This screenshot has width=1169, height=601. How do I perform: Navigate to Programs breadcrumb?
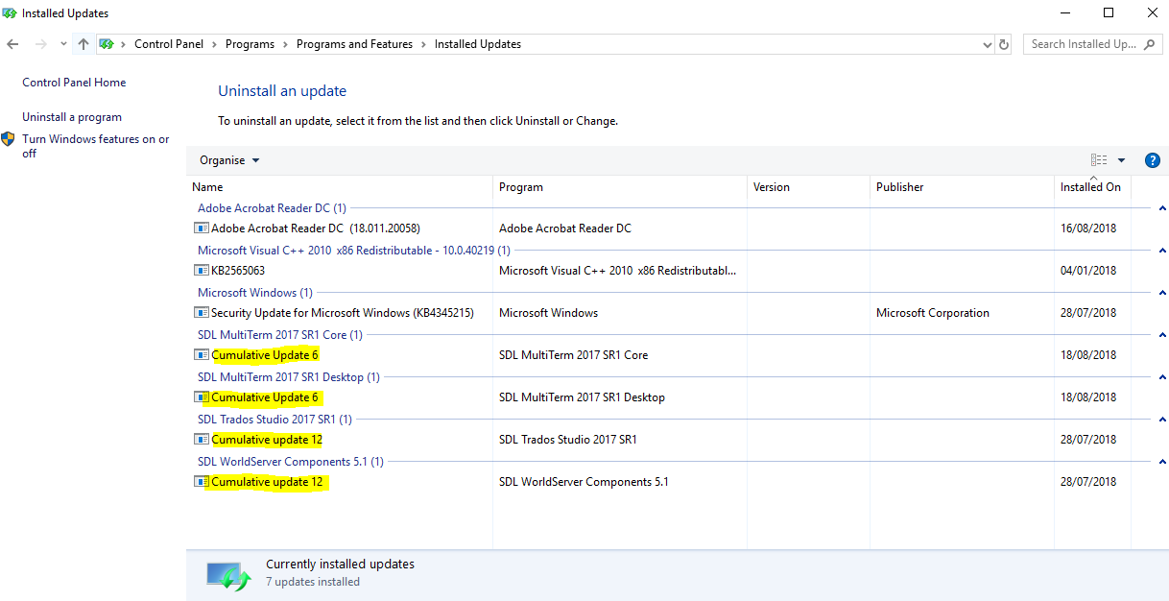(250, 44)
